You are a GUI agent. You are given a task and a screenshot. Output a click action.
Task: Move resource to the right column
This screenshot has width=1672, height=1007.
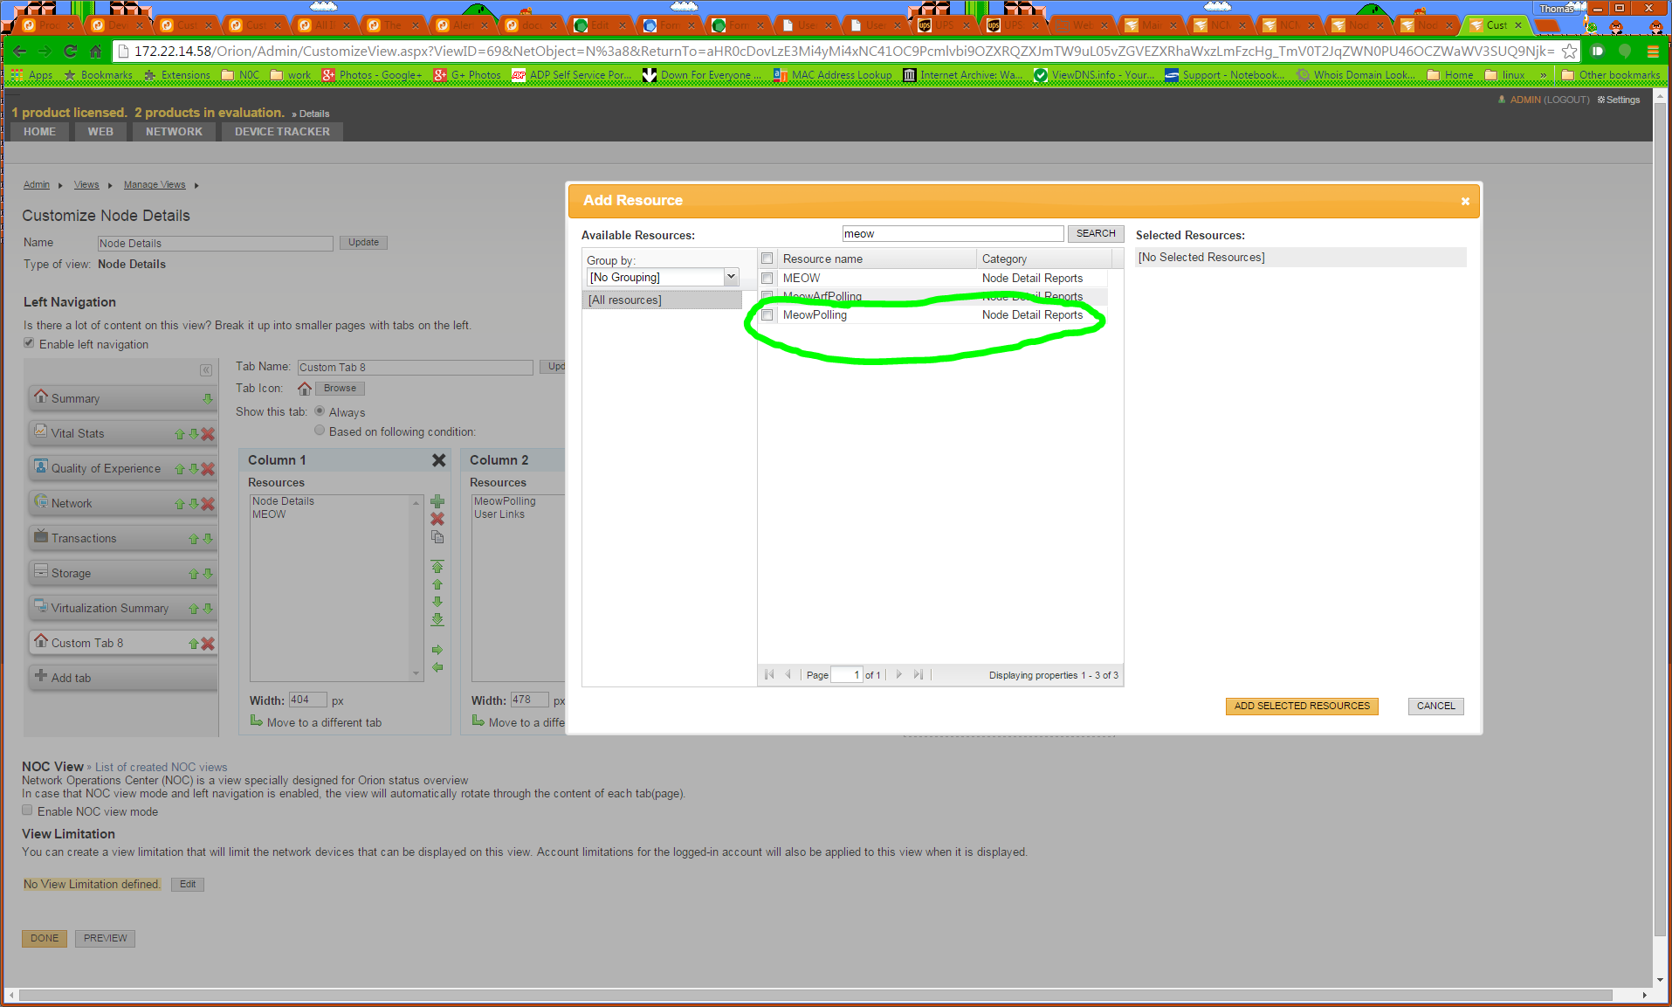(437, 650)
